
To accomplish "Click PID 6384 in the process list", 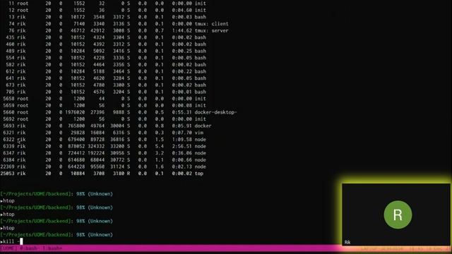I will click(9, 160).
